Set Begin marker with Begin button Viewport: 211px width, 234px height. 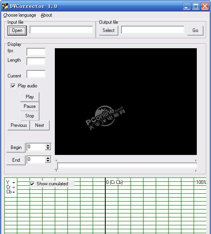[16, 147]
